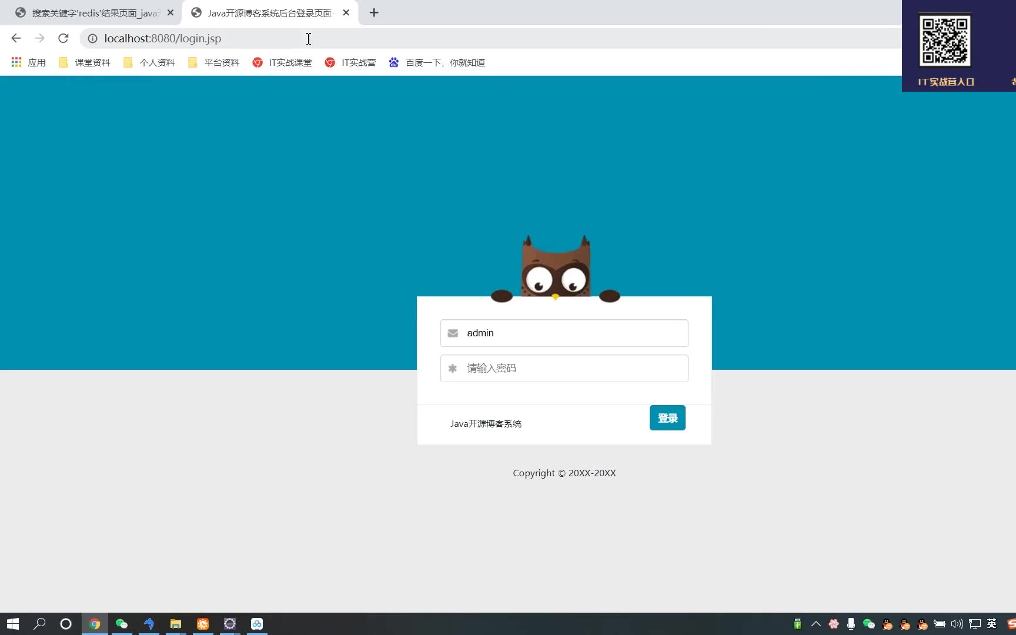Switch to Chrome in the taskbar
The image size is (1016, 635).
95,624
